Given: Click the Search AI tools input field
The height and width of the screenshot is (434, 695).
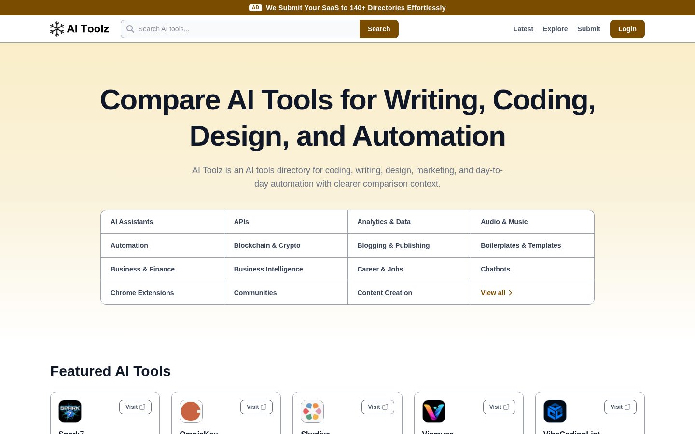Looking at the screenshot, I should tap(240, 29).
